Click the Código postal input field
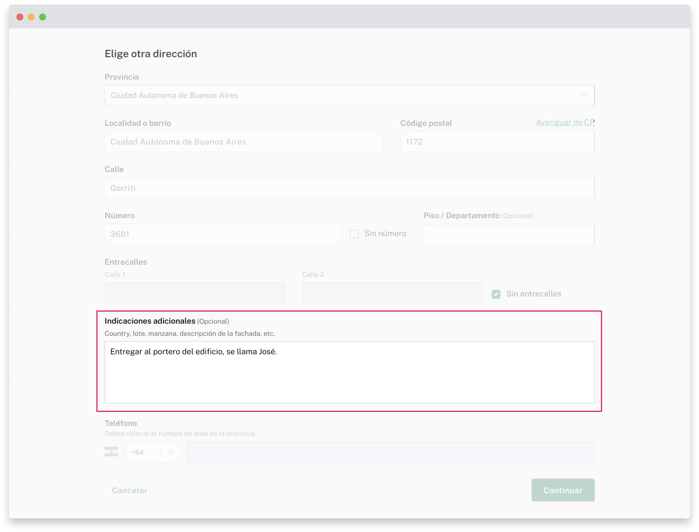Image resolution: width=699 pixels, height=532 pixels. coord(497,142)
